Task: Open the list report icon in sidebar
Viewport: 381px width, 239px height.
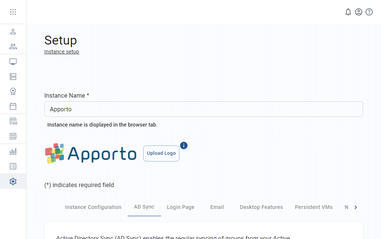Action: point(13,166)
